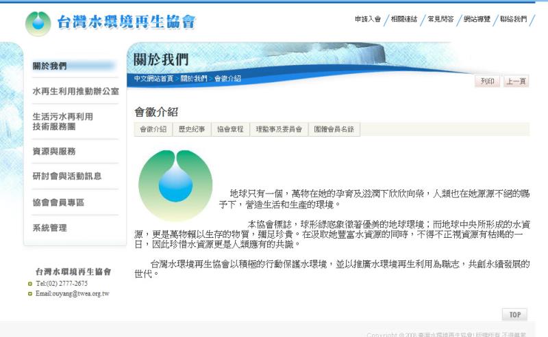This screenshot has height=337, width=548.
Task: Click the paragraph starting 台灣水環境再生協會以積極
Action: (x=332, y=269)
